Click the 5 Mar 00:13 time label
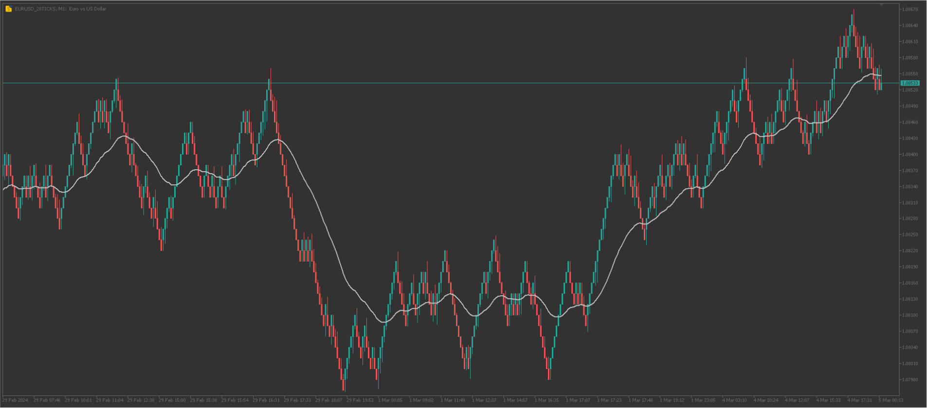Viewport: 927px width, 408px height. coord(891,400)
